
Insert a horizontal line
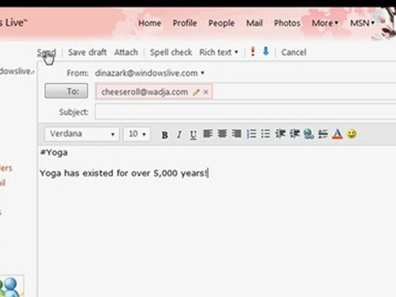tap(323, 134)
